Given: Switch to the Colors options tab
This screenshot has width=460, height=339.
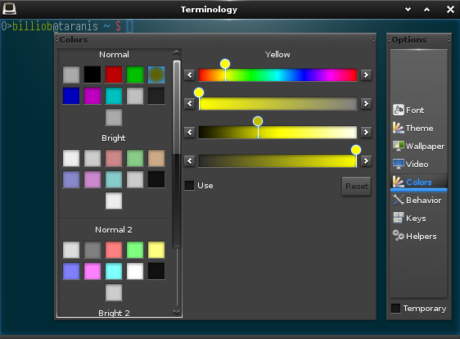Looking at the screenshot, I should click(x=418, y=183).
